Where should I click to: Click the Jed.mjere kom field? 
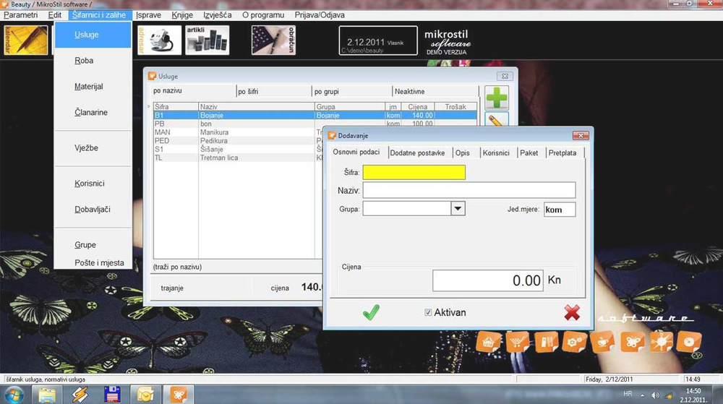pyautogui.click(x=560, y=210)
